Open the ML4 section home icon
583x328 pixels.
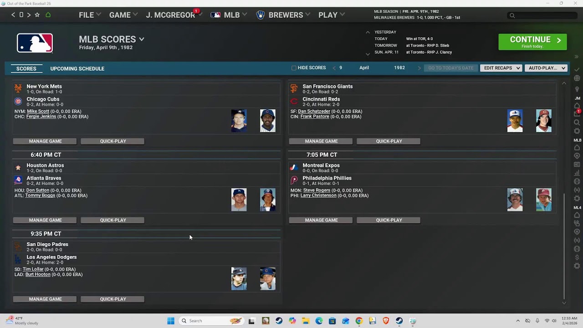point(577,215)
